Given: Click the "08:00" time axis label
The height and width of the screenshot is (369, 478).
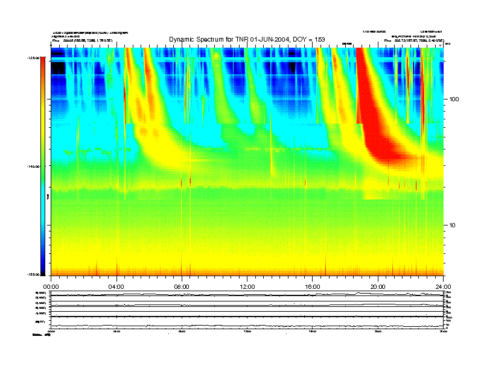Looking at the screenshot, I should tap(182, 287).
